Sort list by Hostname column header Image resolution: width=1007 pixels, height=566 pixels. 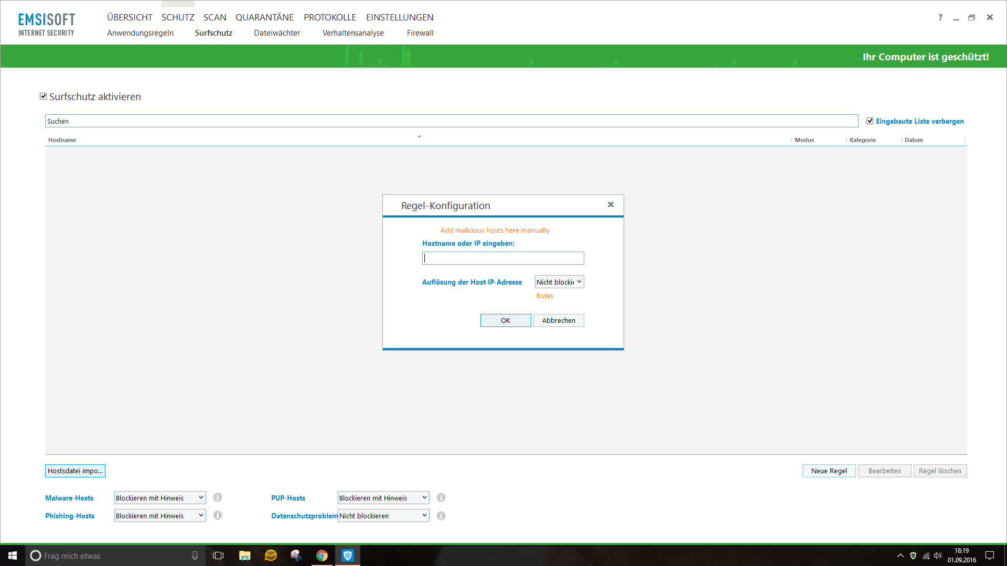(x=62, y=140)
